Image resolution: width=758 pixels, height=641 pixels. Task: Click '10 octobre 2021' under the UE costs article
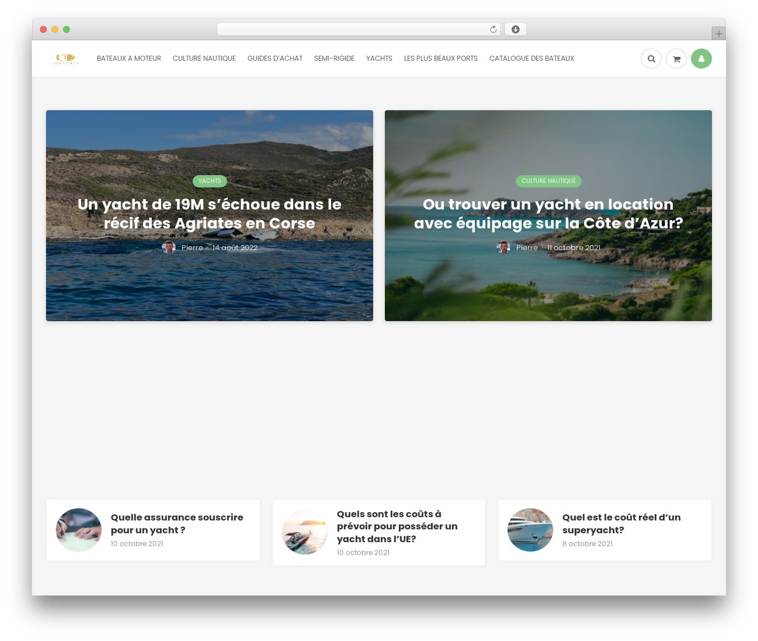pyautogui.click(x=363, y=552)
